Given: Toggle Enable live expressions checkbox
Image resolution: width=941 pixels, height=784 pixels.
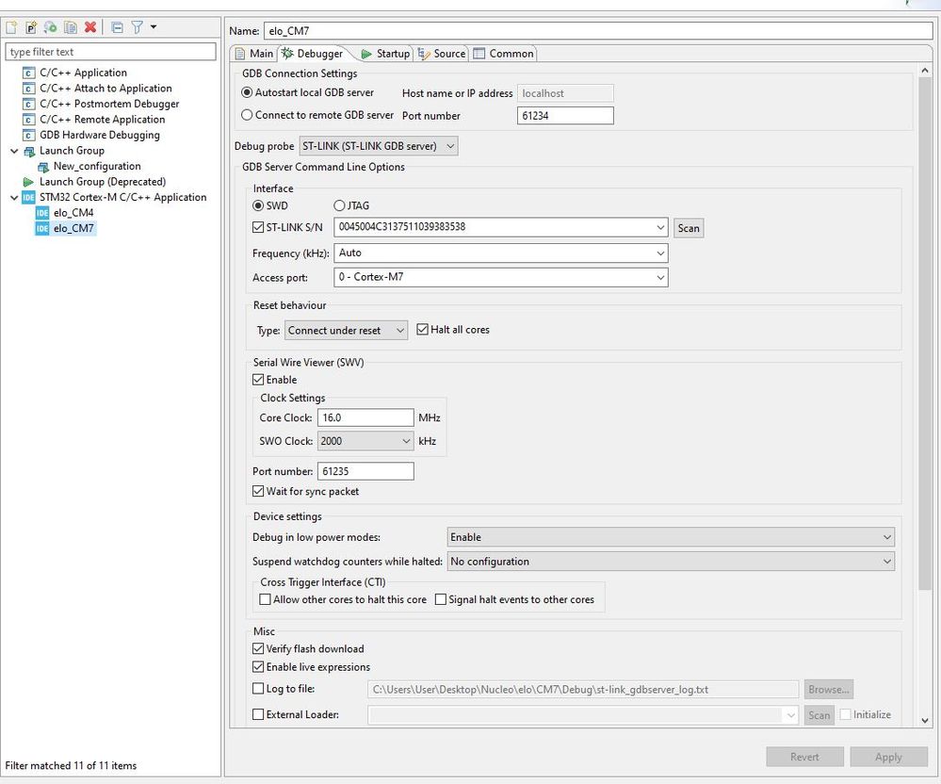Looking at the screenshot, I should coord(258,667).
